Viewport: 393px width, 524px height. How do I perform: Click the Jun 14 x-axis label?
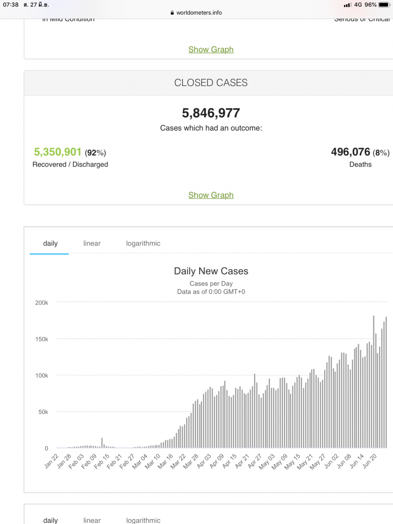click(357, 461)
